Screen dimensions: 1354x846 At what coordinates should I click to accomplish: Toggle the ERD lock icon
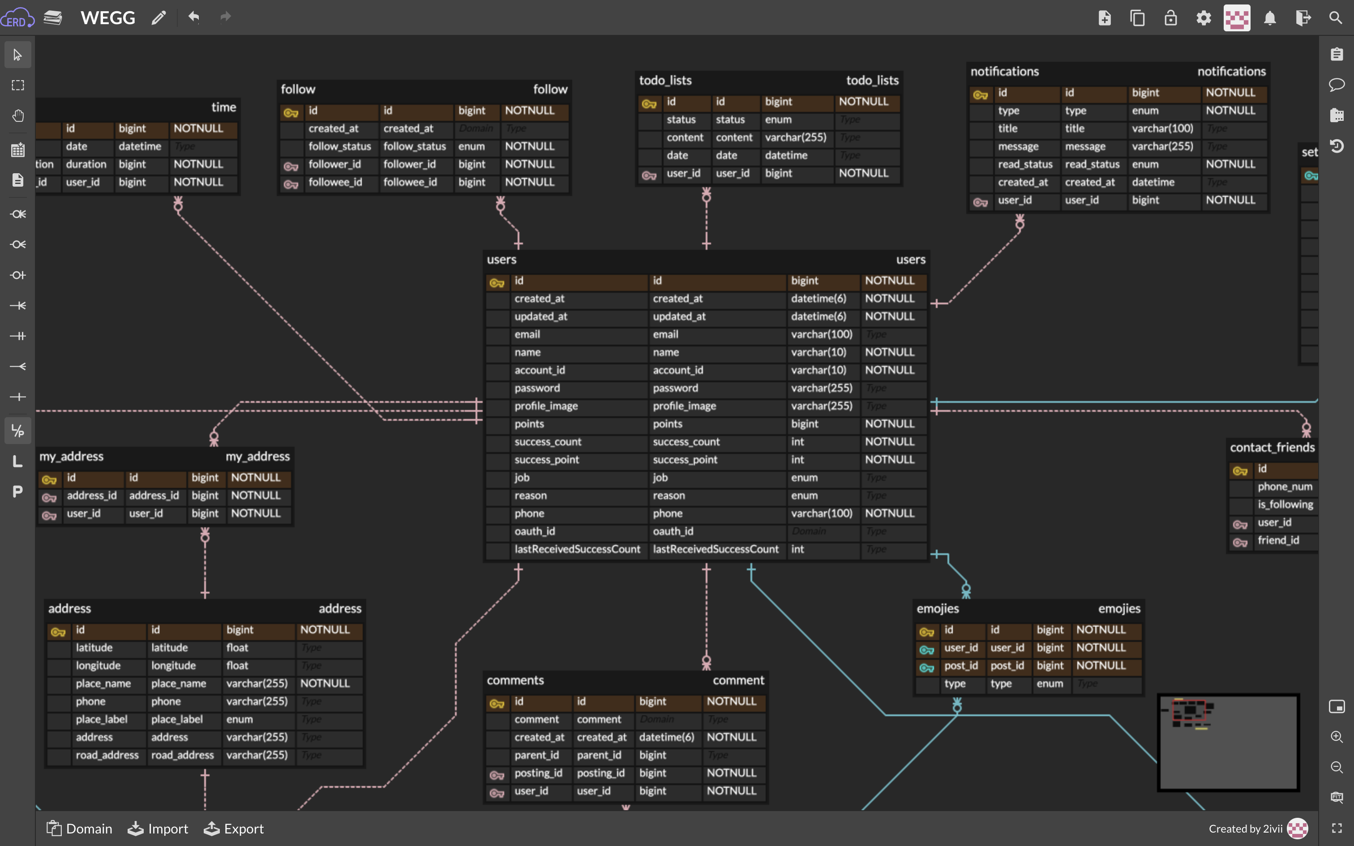1170,18
